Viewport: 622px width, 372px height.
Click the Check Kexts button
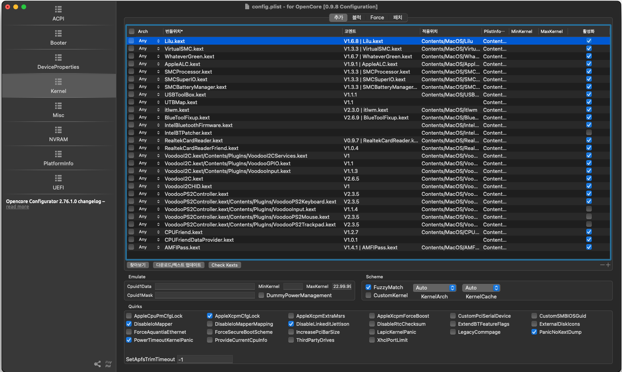[225, 265]
